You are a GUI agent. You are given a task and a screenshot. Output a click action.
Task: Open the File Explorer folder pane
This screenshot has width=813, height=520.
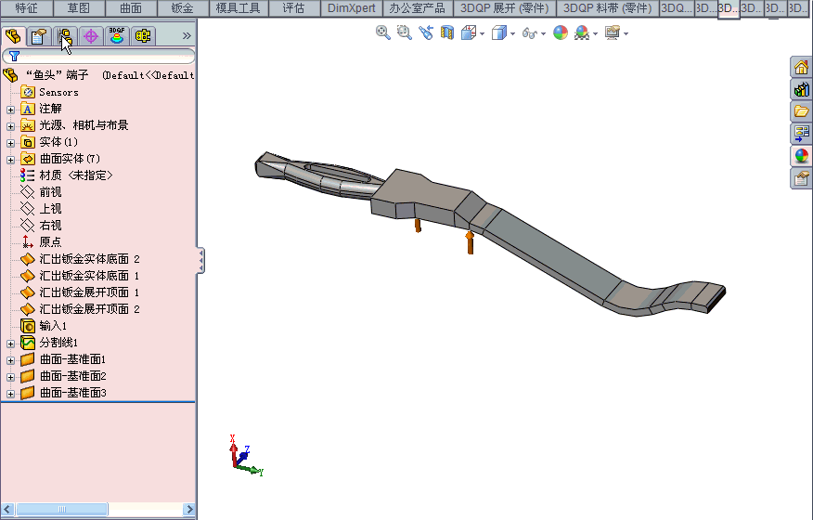click(x=802, y=111)
